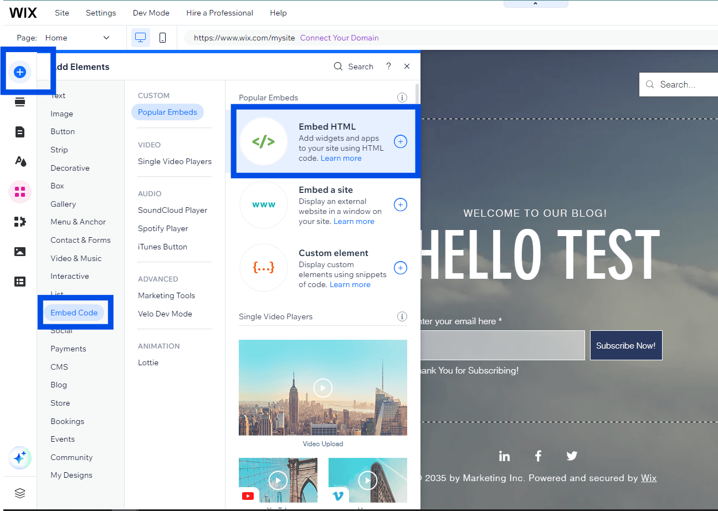The width and height of the screenshot is (718, 511).
Task: Click the Twitter icon in site footer
Action: coord(572,456)
